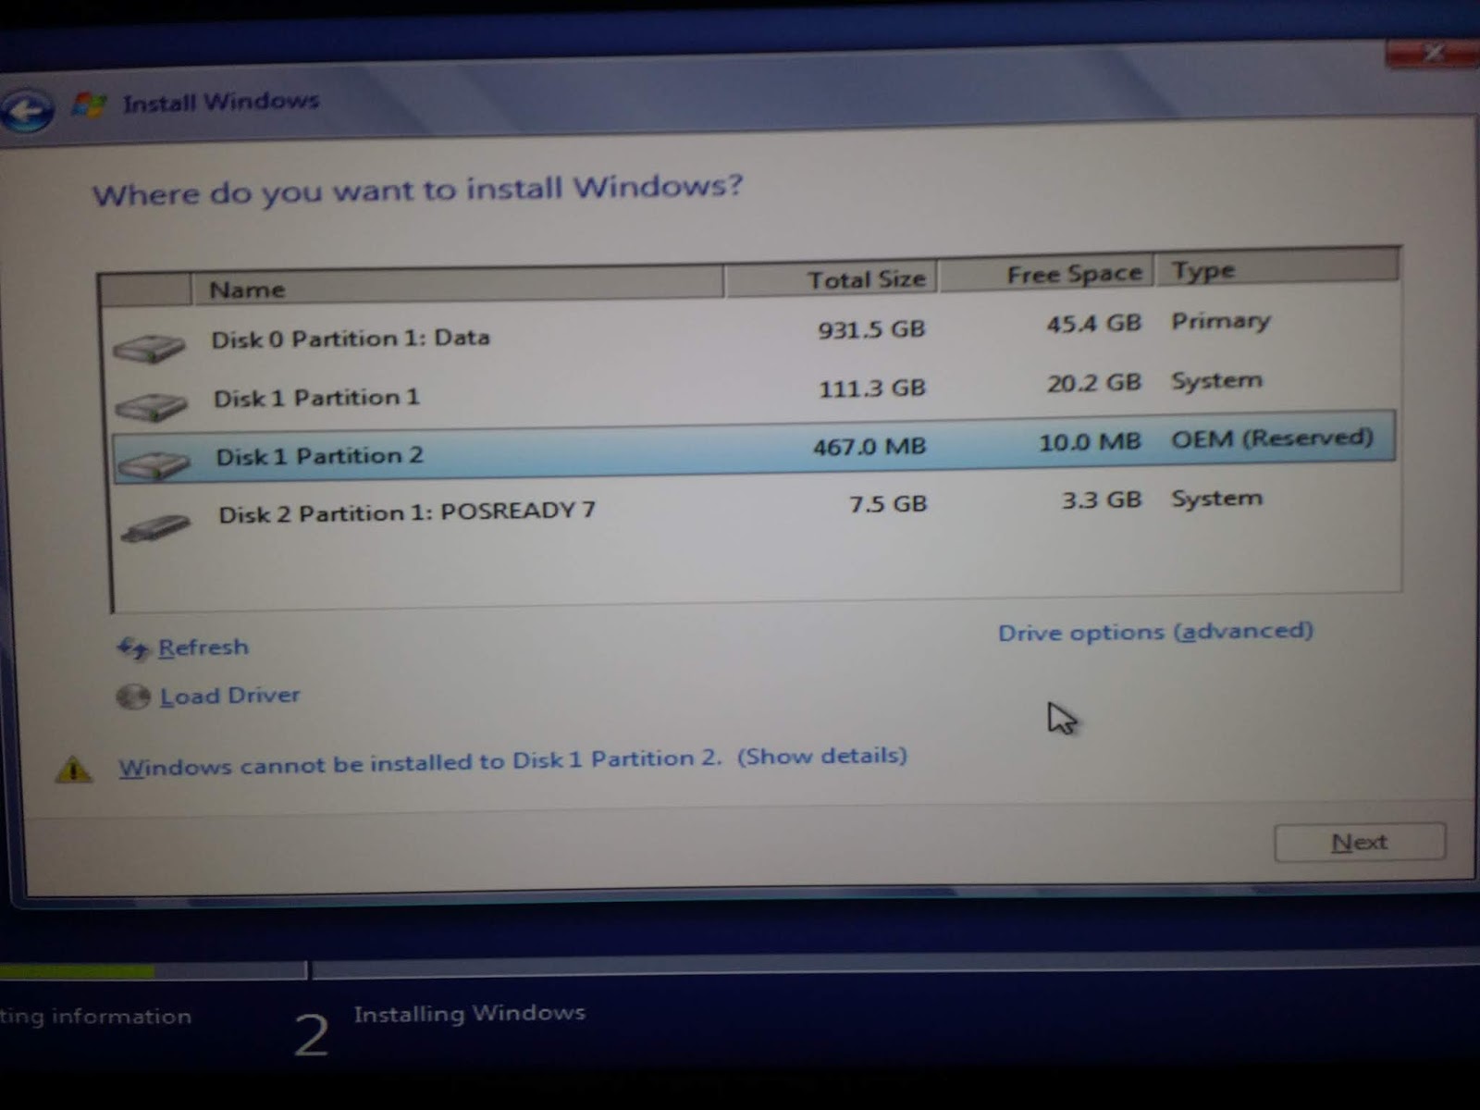Close the Install Windows dialog

[x=1432, y=53]
